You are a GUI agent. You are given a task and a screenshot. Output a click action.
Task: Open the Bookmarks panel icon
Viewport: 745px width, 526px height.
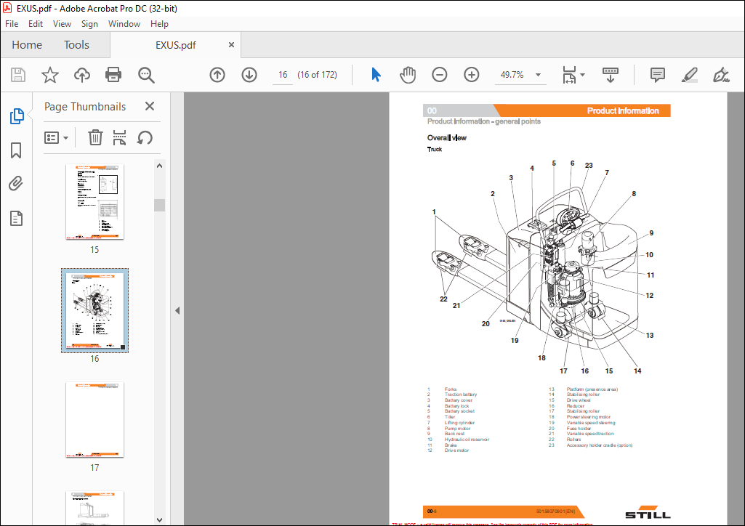click(16, 150)
